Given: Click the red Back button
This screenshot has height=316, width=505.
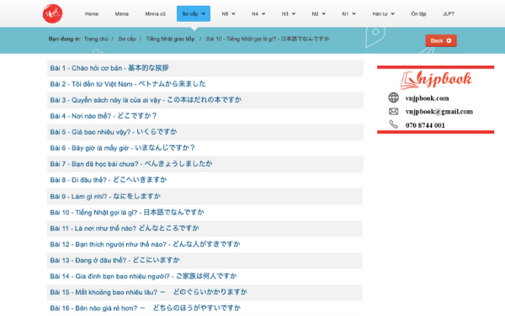Looking at the screenshot, I should (441, 41).
